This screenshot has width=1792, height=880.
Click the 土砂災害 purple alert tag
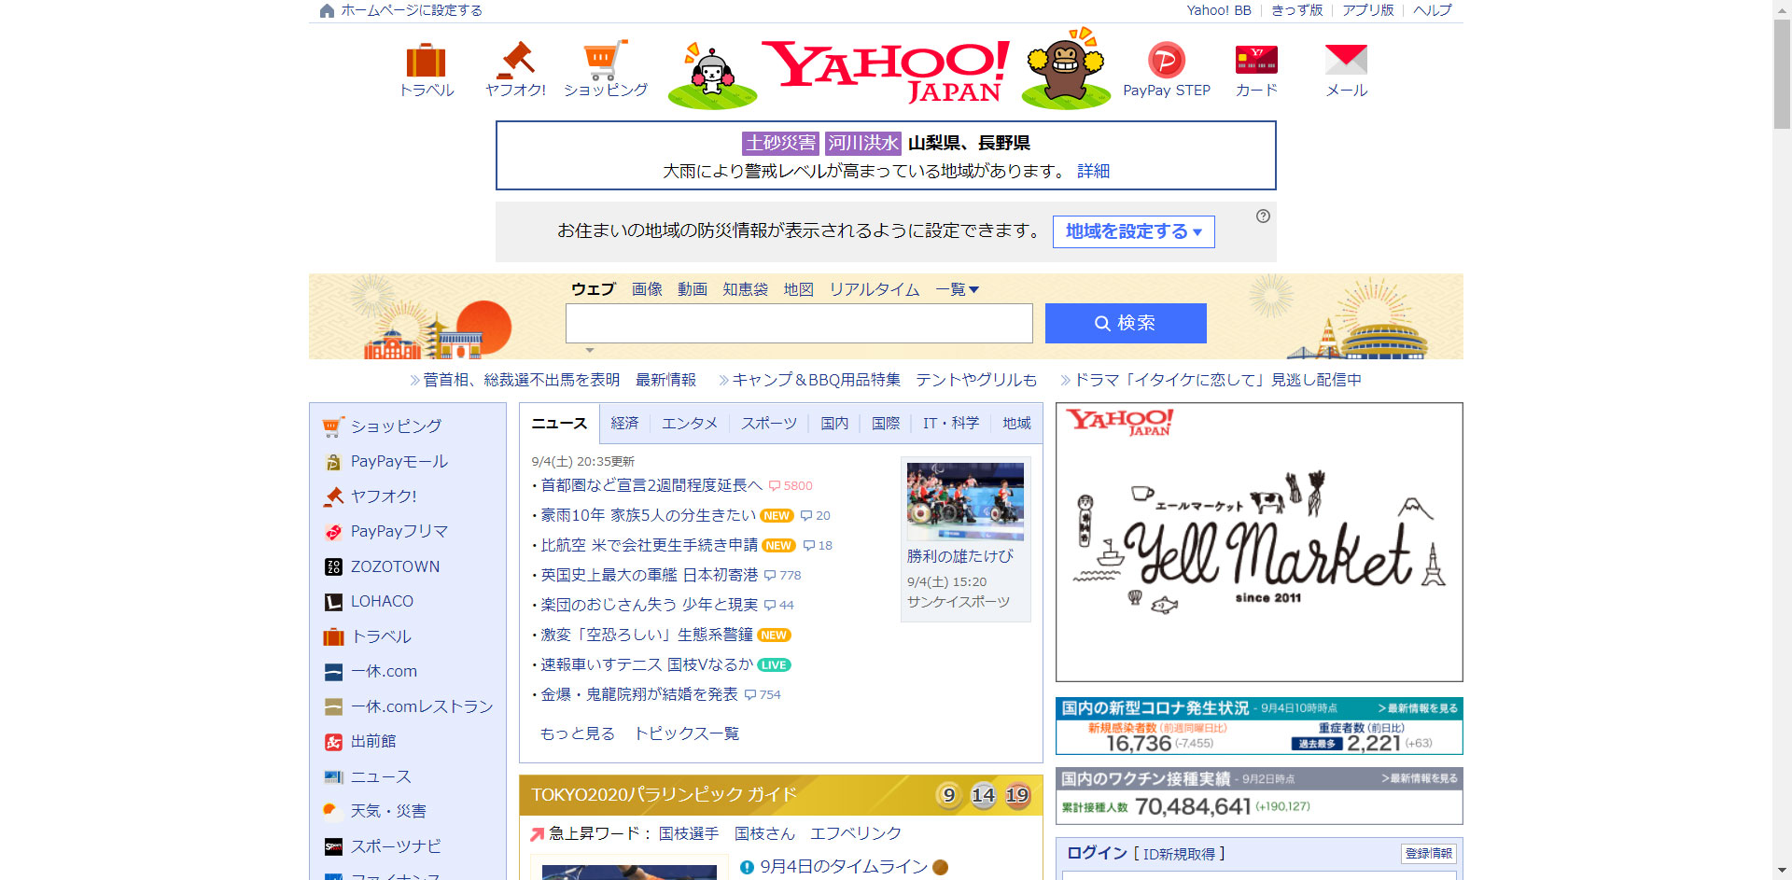pos(780,143)
